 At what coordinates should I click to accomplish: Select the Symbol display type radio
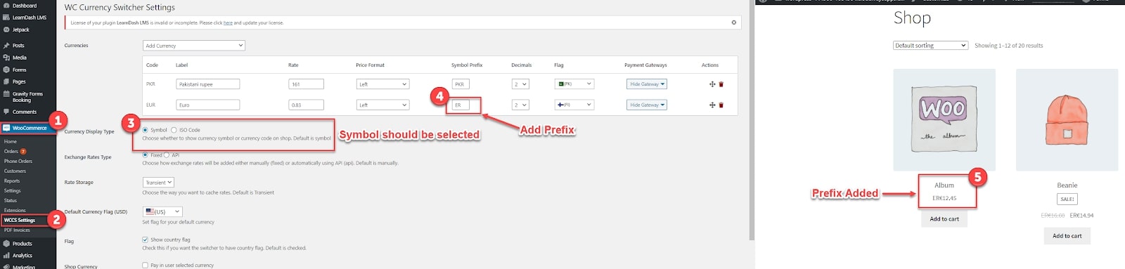click(146, 130)
